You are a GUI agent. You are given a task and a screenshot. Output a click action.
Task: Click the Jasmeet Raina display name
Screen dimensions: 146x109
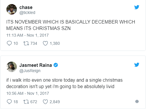[35, 65]
